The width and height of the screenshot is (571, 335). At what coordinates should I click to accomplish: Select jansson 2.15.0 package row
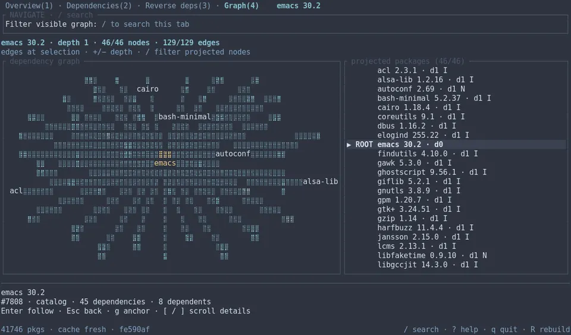pos(456,237)
